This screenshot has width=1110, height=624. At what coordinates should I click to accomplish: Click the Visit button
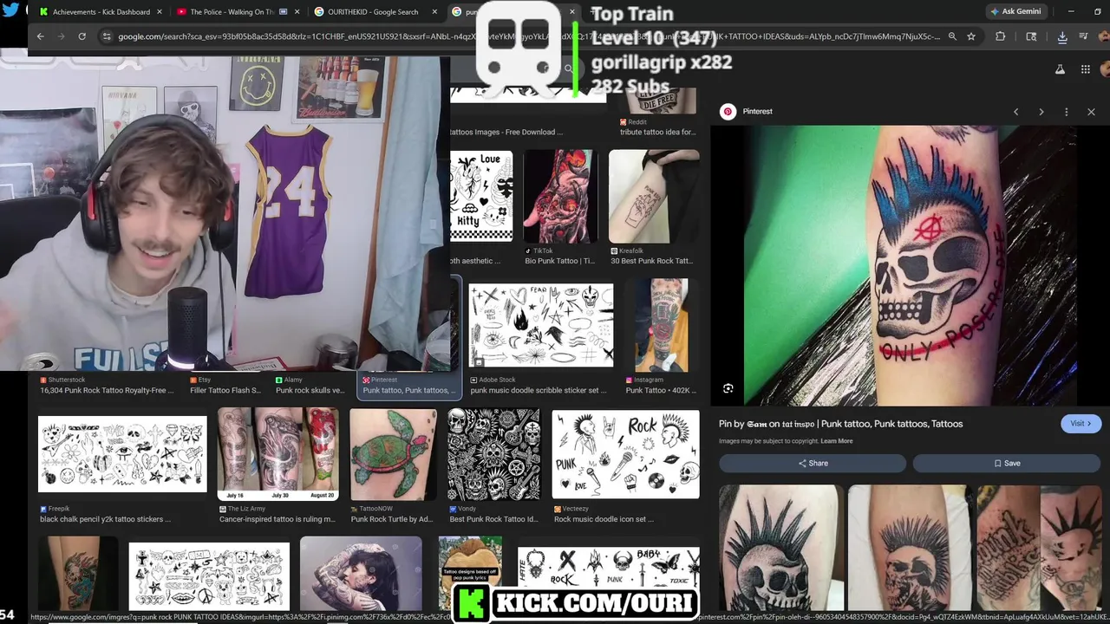point(1081,424)
